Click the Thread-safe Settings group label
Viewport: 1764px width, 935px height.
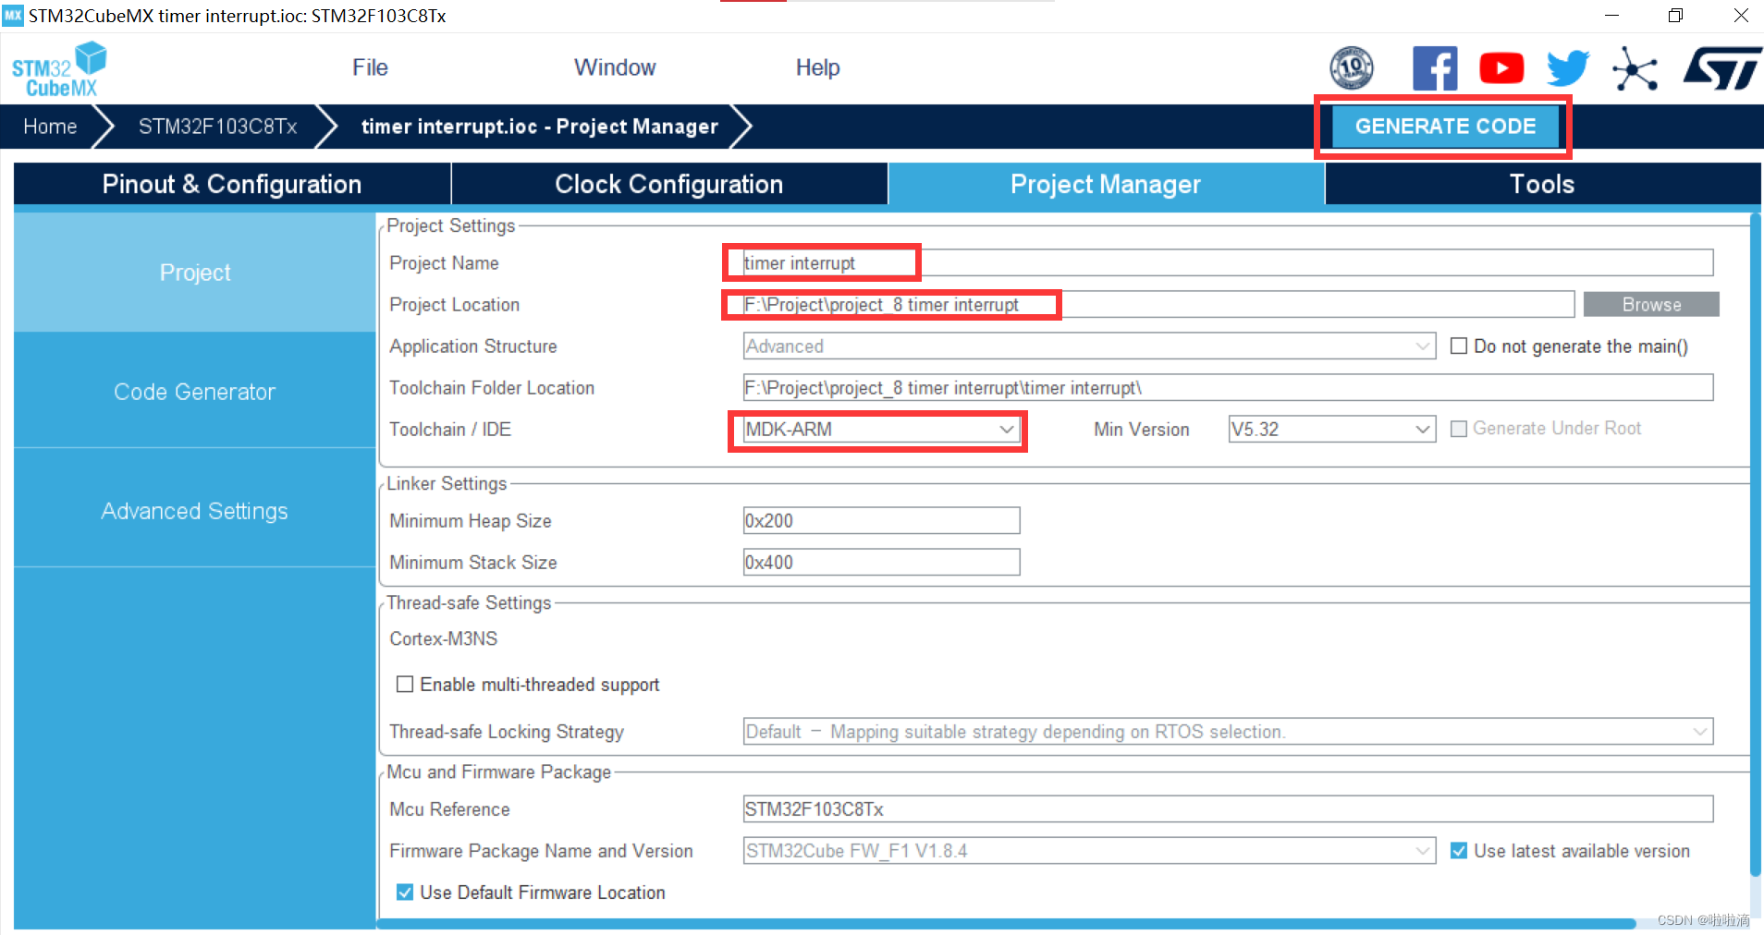pyautogui.click(x=469, y=602)
